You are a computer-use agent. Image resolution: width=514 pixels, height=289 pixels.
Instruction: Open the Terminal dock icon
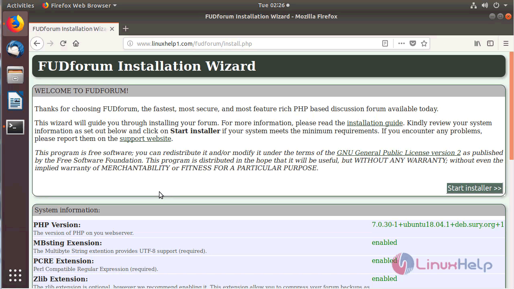click(x=15, y=127)
